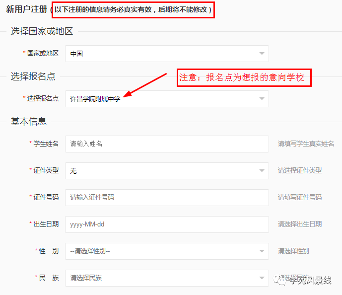Screen dimensions: 342x295
Task: Click the 出生日期 yyyy-MM-dd date field
Action: pyautogui.click(x=166, y=224)
